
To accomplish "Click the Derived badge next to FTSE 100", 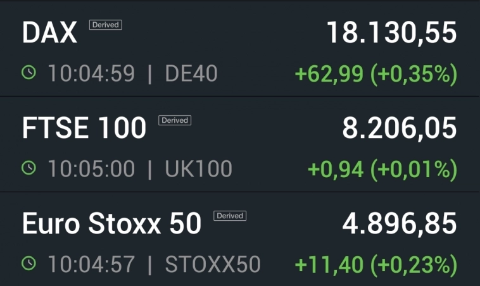I will [175, 120].
